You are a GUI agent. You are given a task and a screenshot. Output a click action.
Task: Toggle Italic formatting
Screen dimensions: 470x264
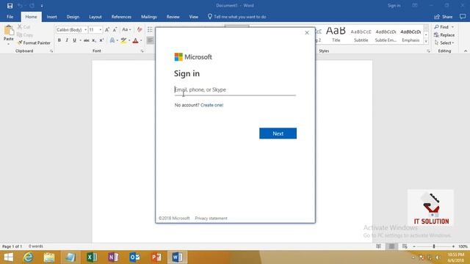pos(67,40)
